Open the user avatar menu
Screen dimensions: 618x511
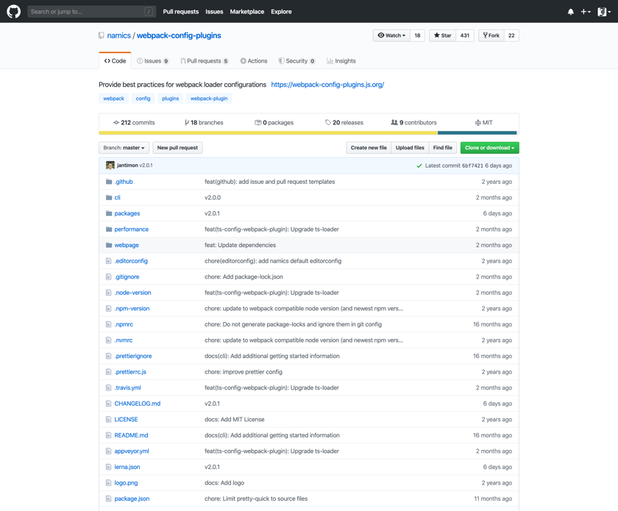604,12
